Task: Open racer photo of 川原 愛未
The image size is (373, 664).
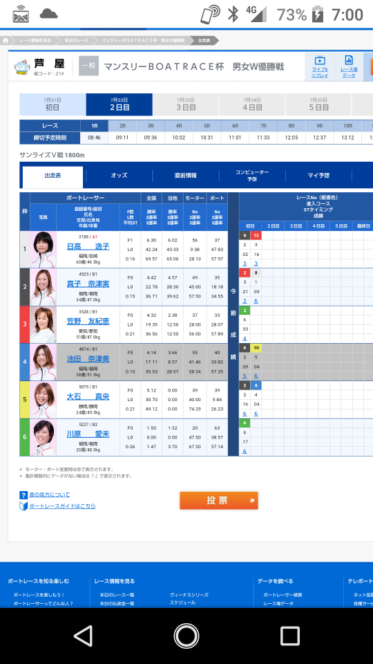Action: tap(43, 437)
